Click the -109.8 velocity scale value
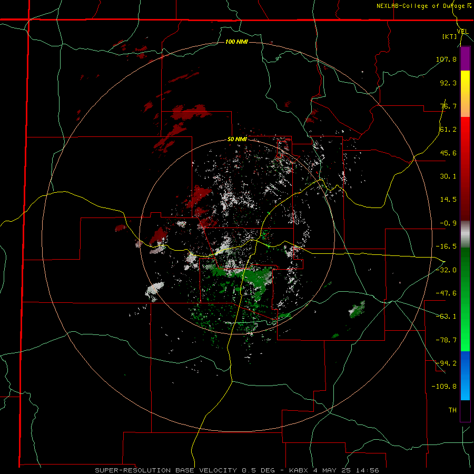474x474 pixels. click(x=445, y=387)
